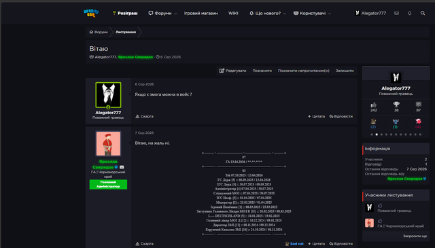Screen dimensions: 435x248
Task: Click Відповісти on Alegator777's post
Action: coord(341,116)
